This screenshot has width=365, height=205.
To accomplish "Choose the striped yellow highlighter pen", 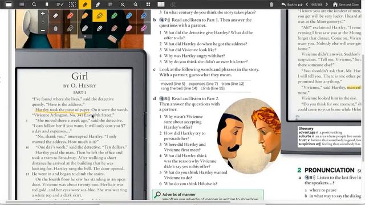I will 99,15.
